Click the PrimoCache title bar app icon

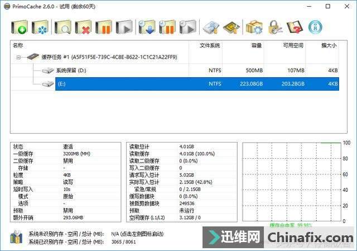pyautogui.click(x=7, y=6)
